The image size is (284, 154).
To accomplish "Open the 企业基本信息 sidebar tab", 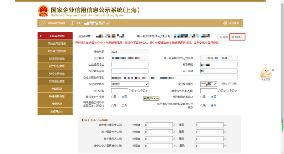I will pos(55,36).
